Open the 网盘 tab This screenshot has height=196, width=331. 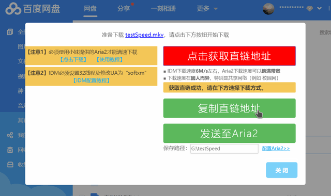(x=90, y=9)
